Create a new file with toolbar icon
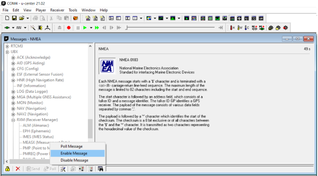This screenshot has height=176, width=318. click(7, 18)
